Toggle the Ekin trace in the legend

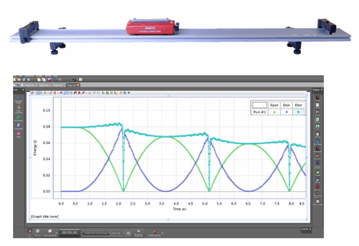(287, 111)
